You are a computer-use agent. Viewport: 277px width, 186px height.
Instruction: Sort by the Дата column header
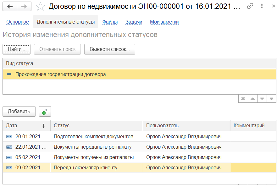[x=26, y=126]
